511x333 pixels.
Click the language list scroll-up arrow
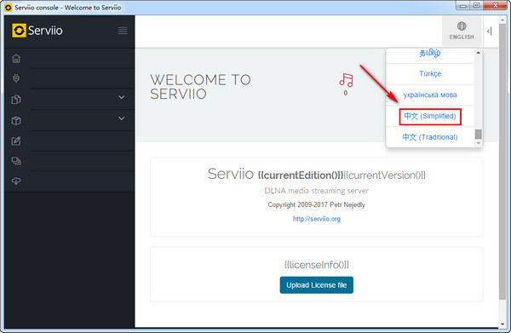478,53
